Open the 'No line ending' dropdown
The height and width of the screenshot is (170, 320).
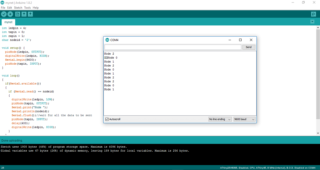[220, 119]
